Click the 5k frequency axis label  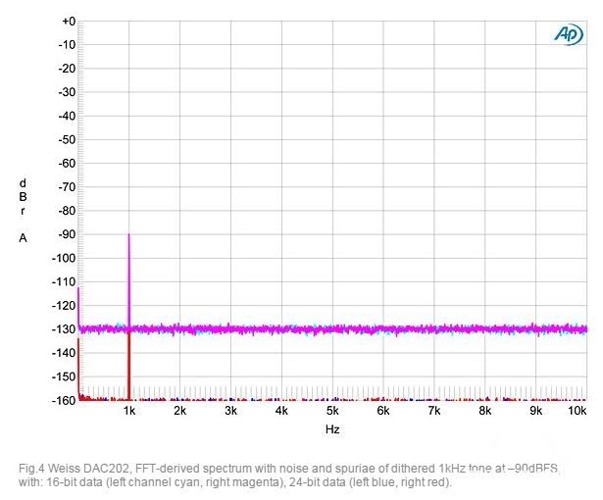point(332,411)
